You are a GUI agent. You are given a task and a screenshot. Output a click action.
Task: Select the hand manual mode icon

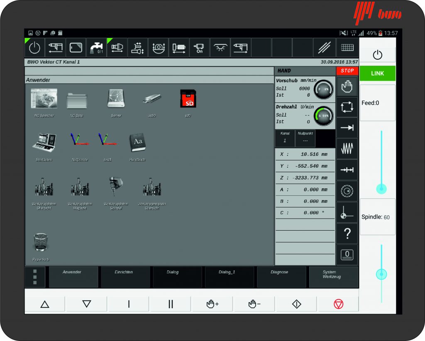347,86
